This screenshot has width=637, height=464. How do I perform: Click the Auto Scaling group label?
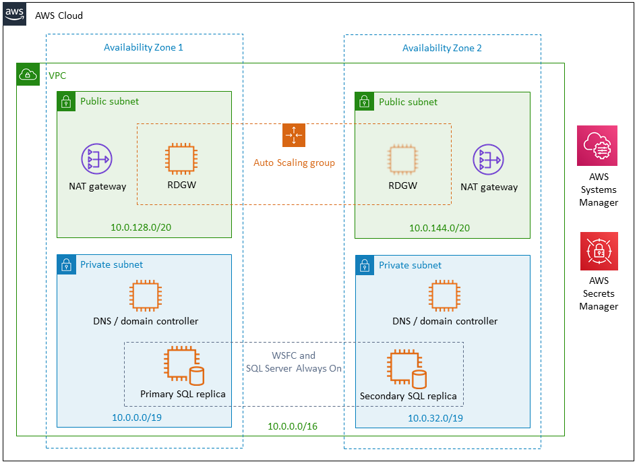pos(294,163)
